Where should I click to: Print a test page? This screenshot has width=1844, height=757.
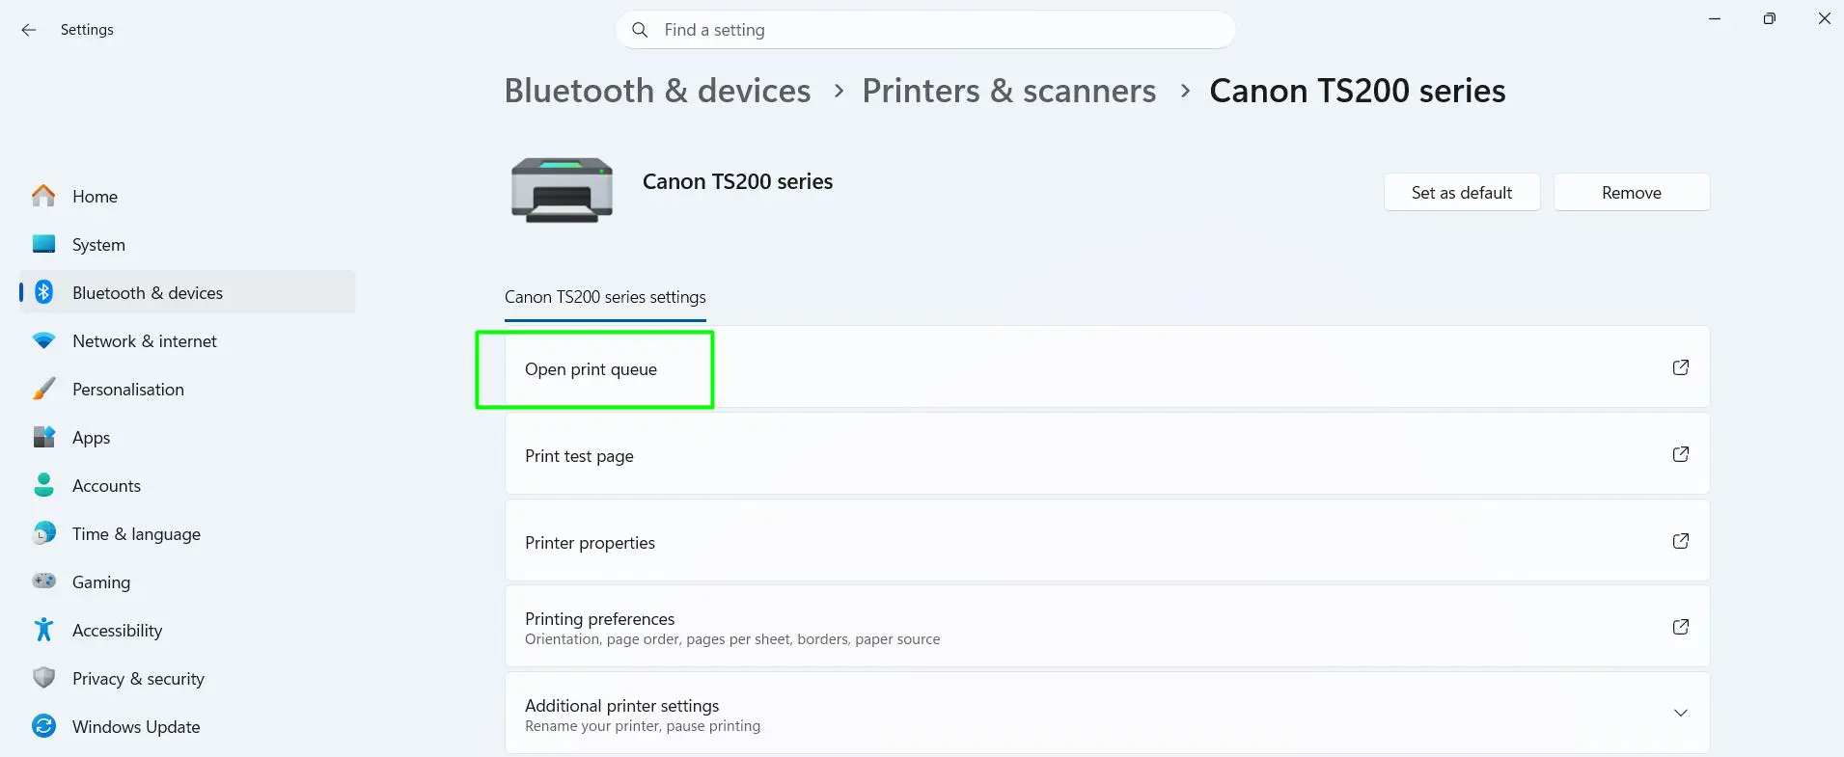(1107, 454)
